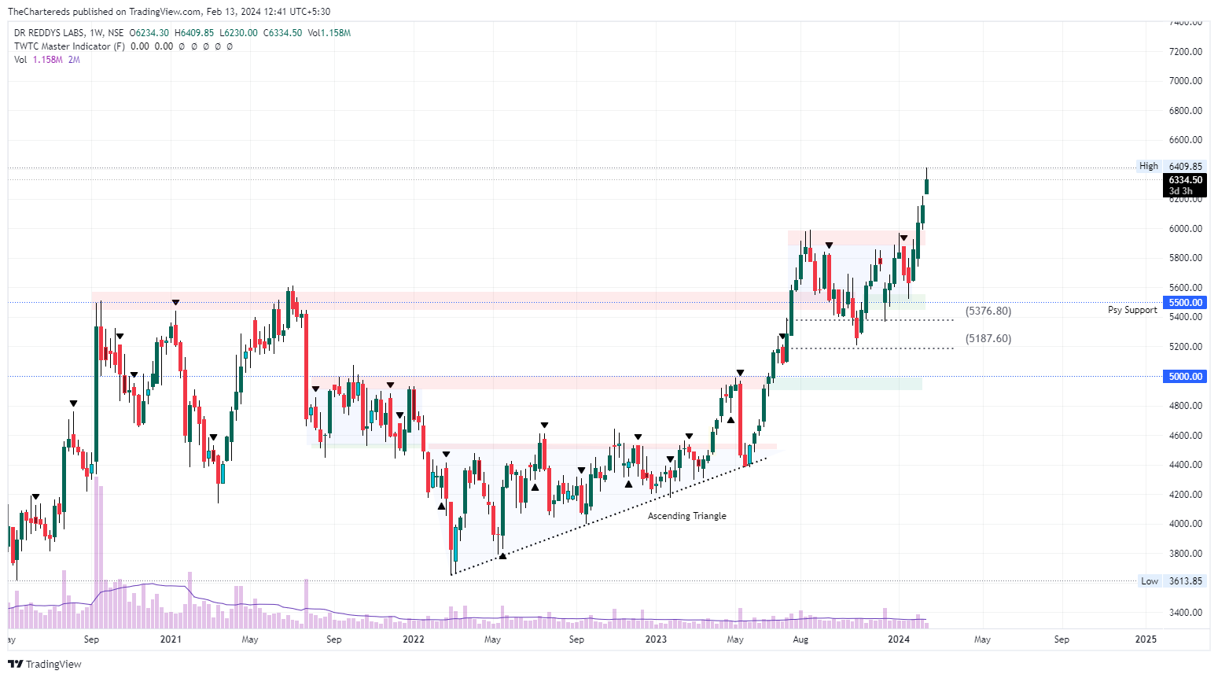Click the DR REDDYS LABS symbol title
The width and height of the screenshot is (1218, 678).
49,33
